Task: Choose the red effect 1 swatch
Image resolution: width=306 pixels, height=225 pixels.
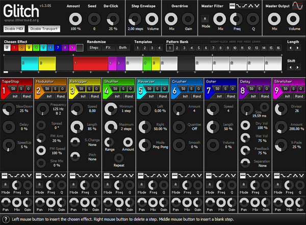Action: point(14,48)
